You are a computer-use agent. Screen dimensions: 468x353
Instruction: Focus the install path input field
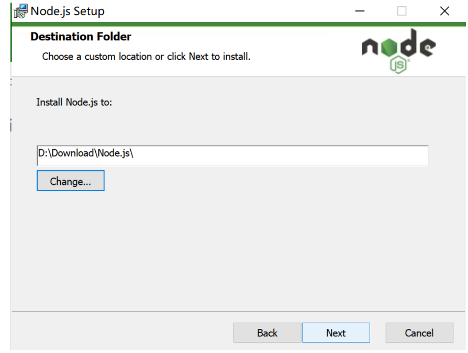(232, 156)
